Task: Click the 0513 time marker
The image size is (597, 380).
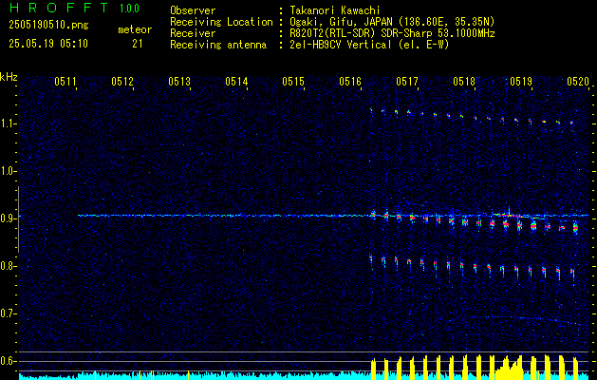Action: click(x=179, y=82)
